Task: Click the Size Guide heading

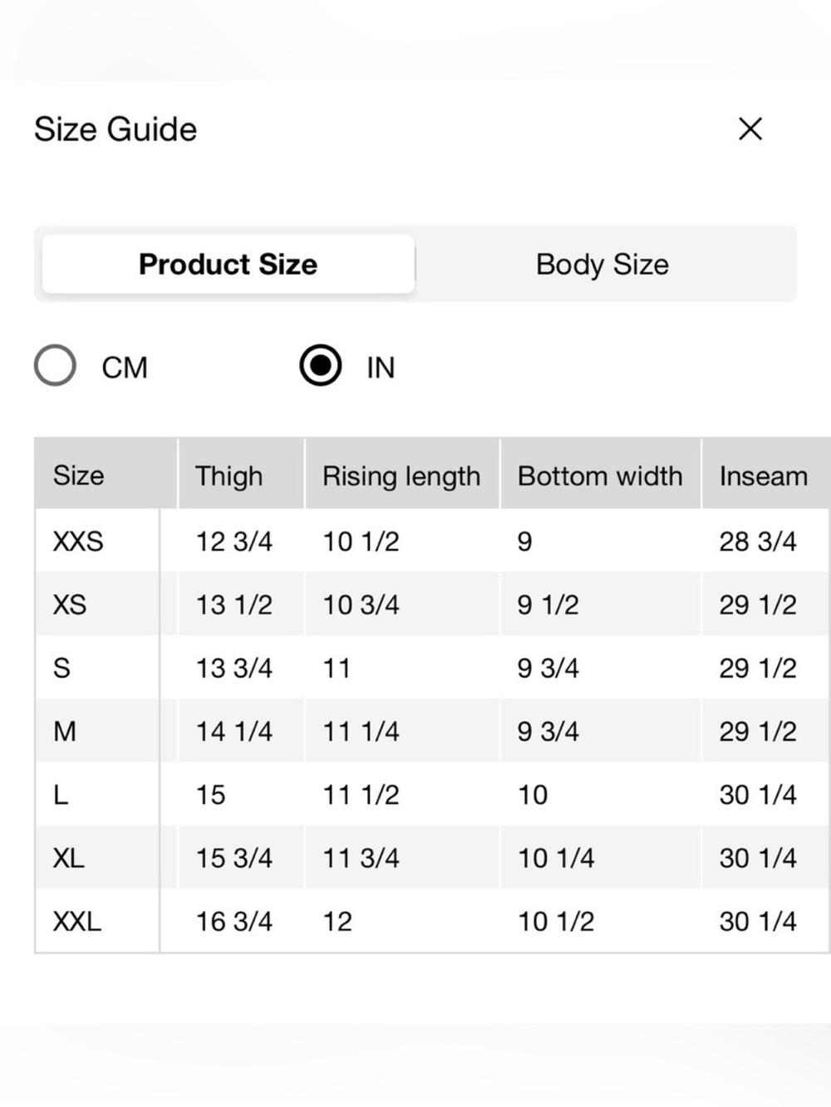Action: 116,130
